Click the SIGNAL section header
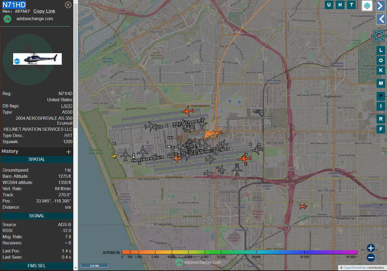Viewport: 387px width, 271px height. point(37,216)
